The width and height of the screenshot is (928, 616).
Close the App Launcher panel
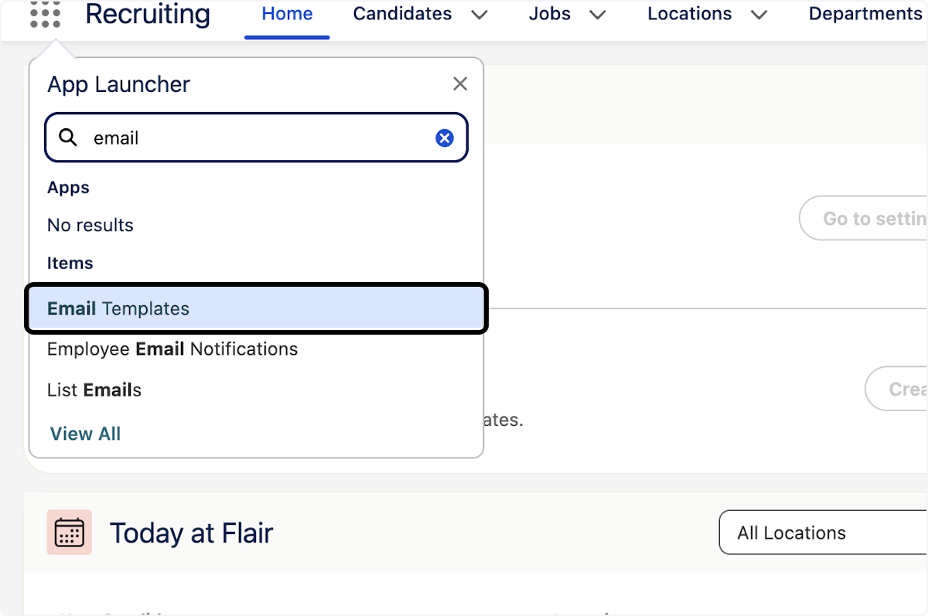(460, 83)
